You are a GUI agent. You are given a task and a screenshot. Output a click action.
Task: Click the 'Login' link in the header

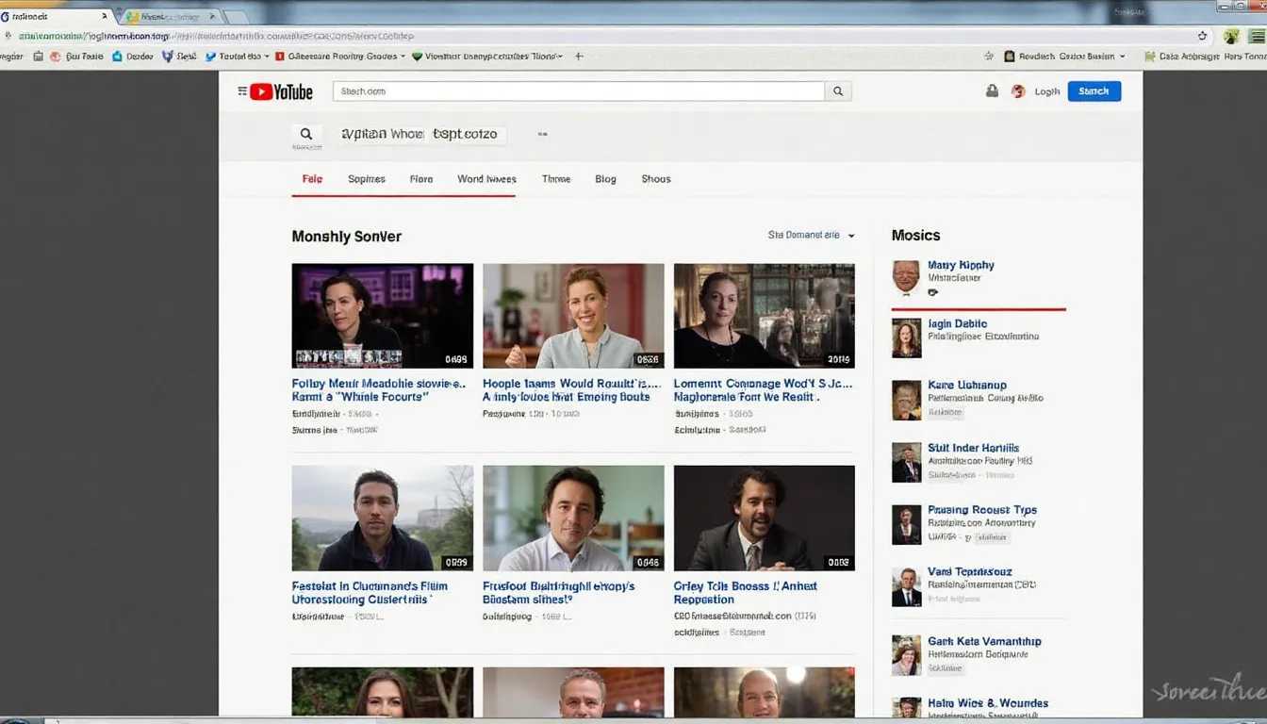(x=1047, y=91)
